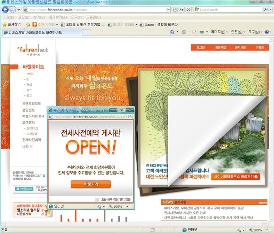The width and height of the screenshot is (274, 233).
Task: Click the popup status bar protected mode icon
Action: tap(99, 207)
